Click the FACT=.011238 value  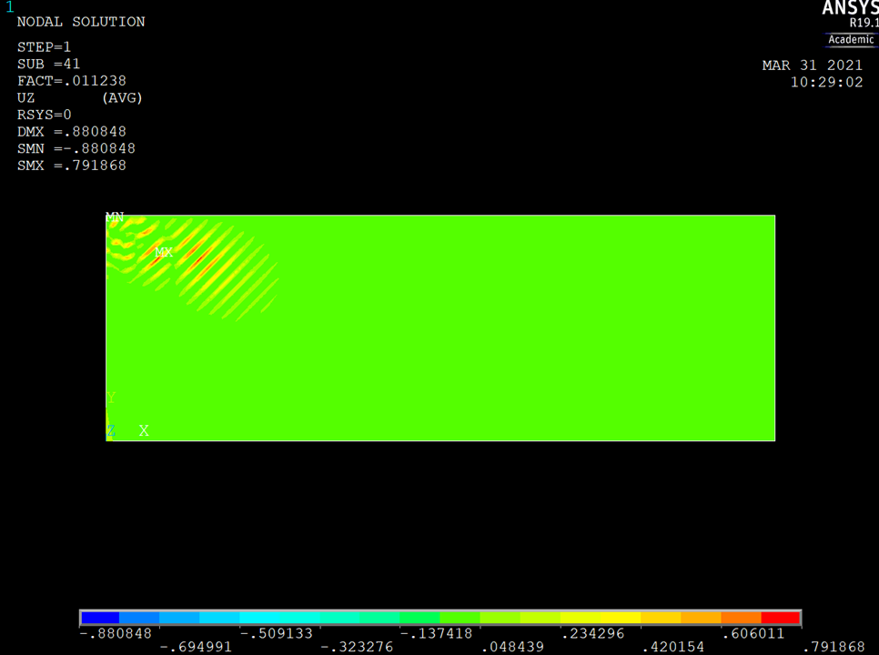click(71, 81)
